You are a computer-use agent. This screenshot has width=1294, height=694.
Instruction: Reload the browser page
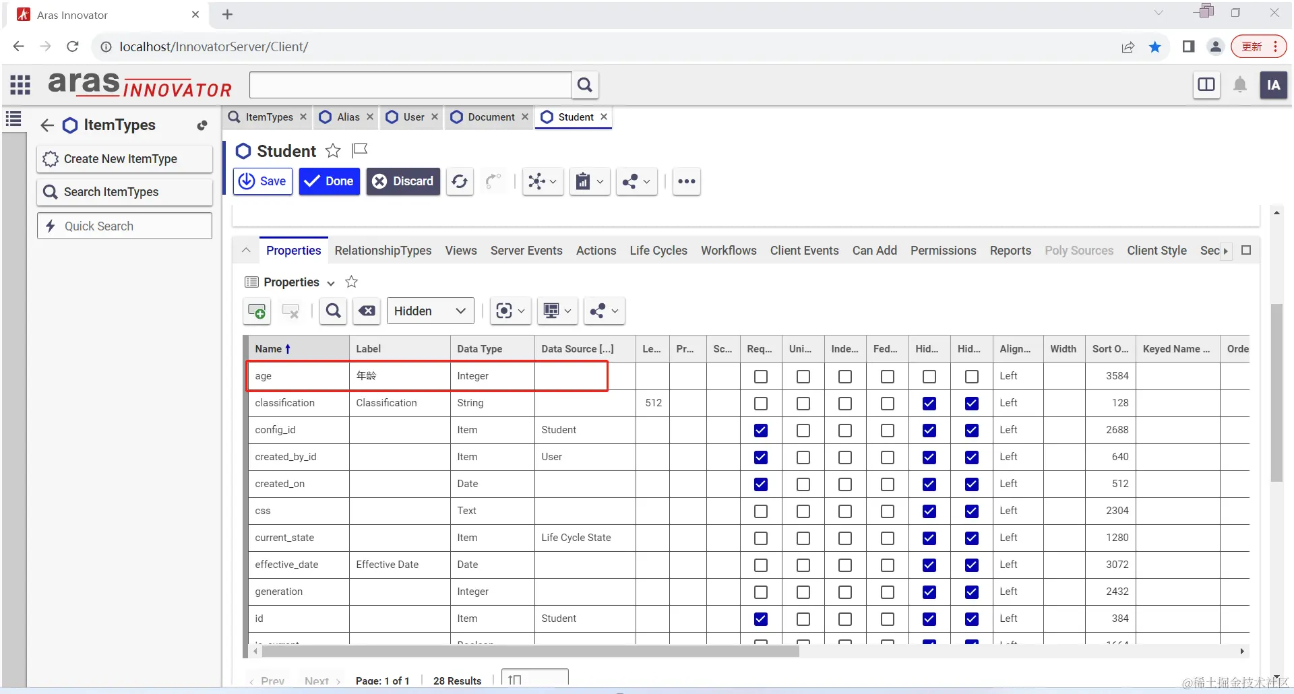[73, 46]
